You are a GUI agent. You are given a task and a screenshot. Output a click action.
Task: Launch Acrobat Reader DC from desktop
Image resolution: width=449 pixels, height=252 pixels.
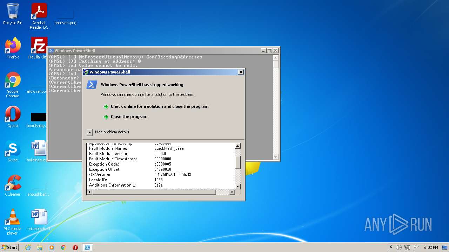coord(39,16)
